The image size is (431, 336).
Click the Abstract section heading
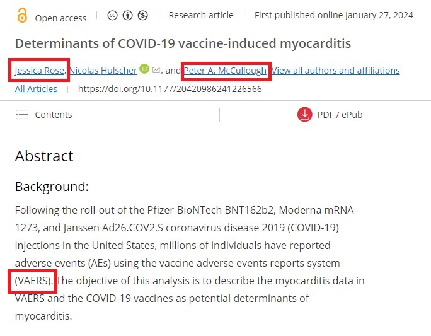point(44,156)
